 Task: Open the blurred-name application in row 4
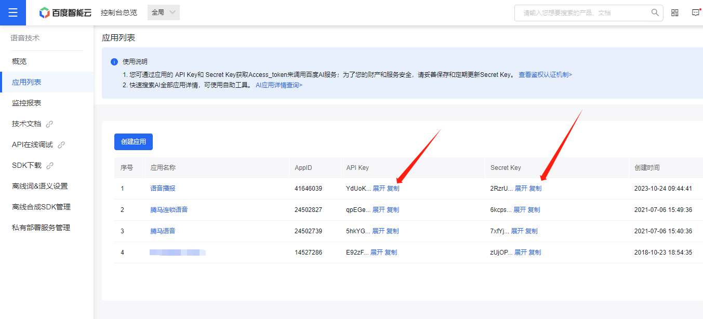pyautogui.click(x=178, y=252)
